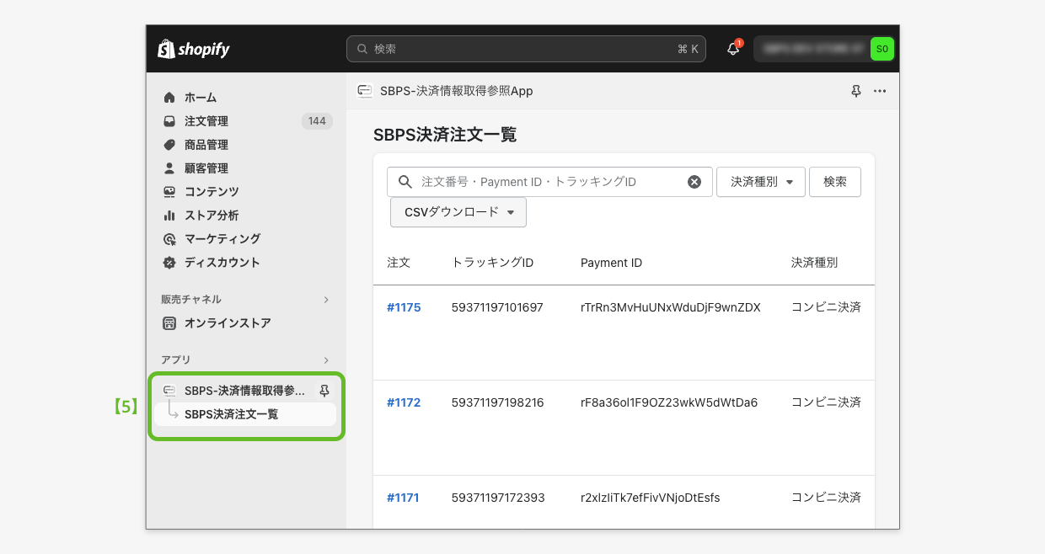1045x554 pixels.
Task: Click Payment ID r2xIzIiTk7efFivVNjoDtEsfs
Action: click(651, 498)
